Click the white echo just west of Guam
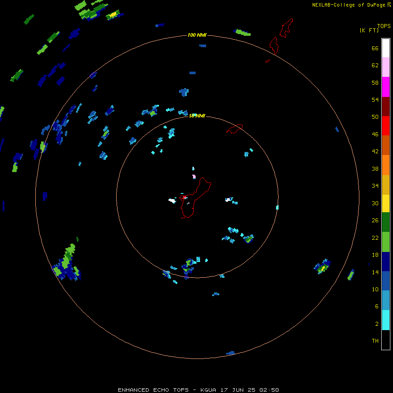This screenshot has height=393, width=393. click(x=172, y=200)
